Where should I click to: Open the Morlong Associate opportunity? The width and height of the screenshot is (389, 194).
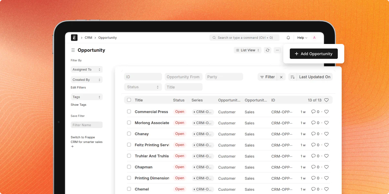coord(152,123)
